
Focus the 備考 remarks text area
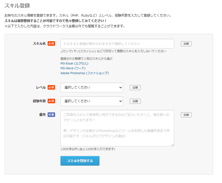click(117, 128)
